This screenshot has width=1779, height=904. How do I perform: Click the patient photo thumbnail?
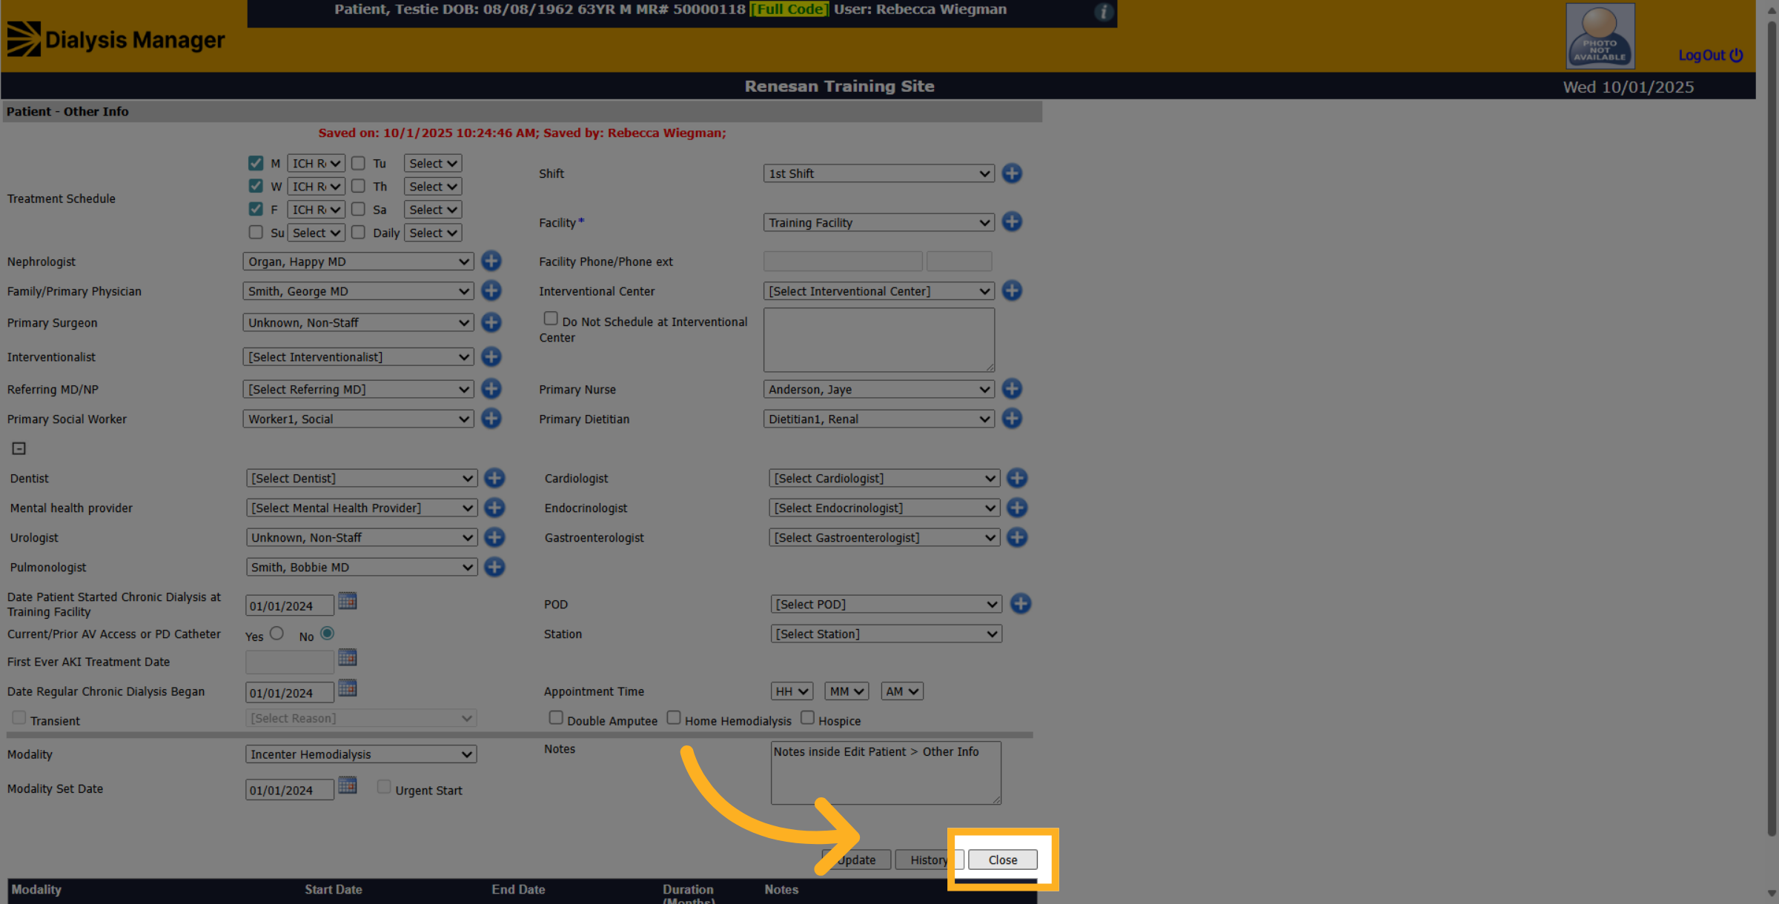point(1600,36)
